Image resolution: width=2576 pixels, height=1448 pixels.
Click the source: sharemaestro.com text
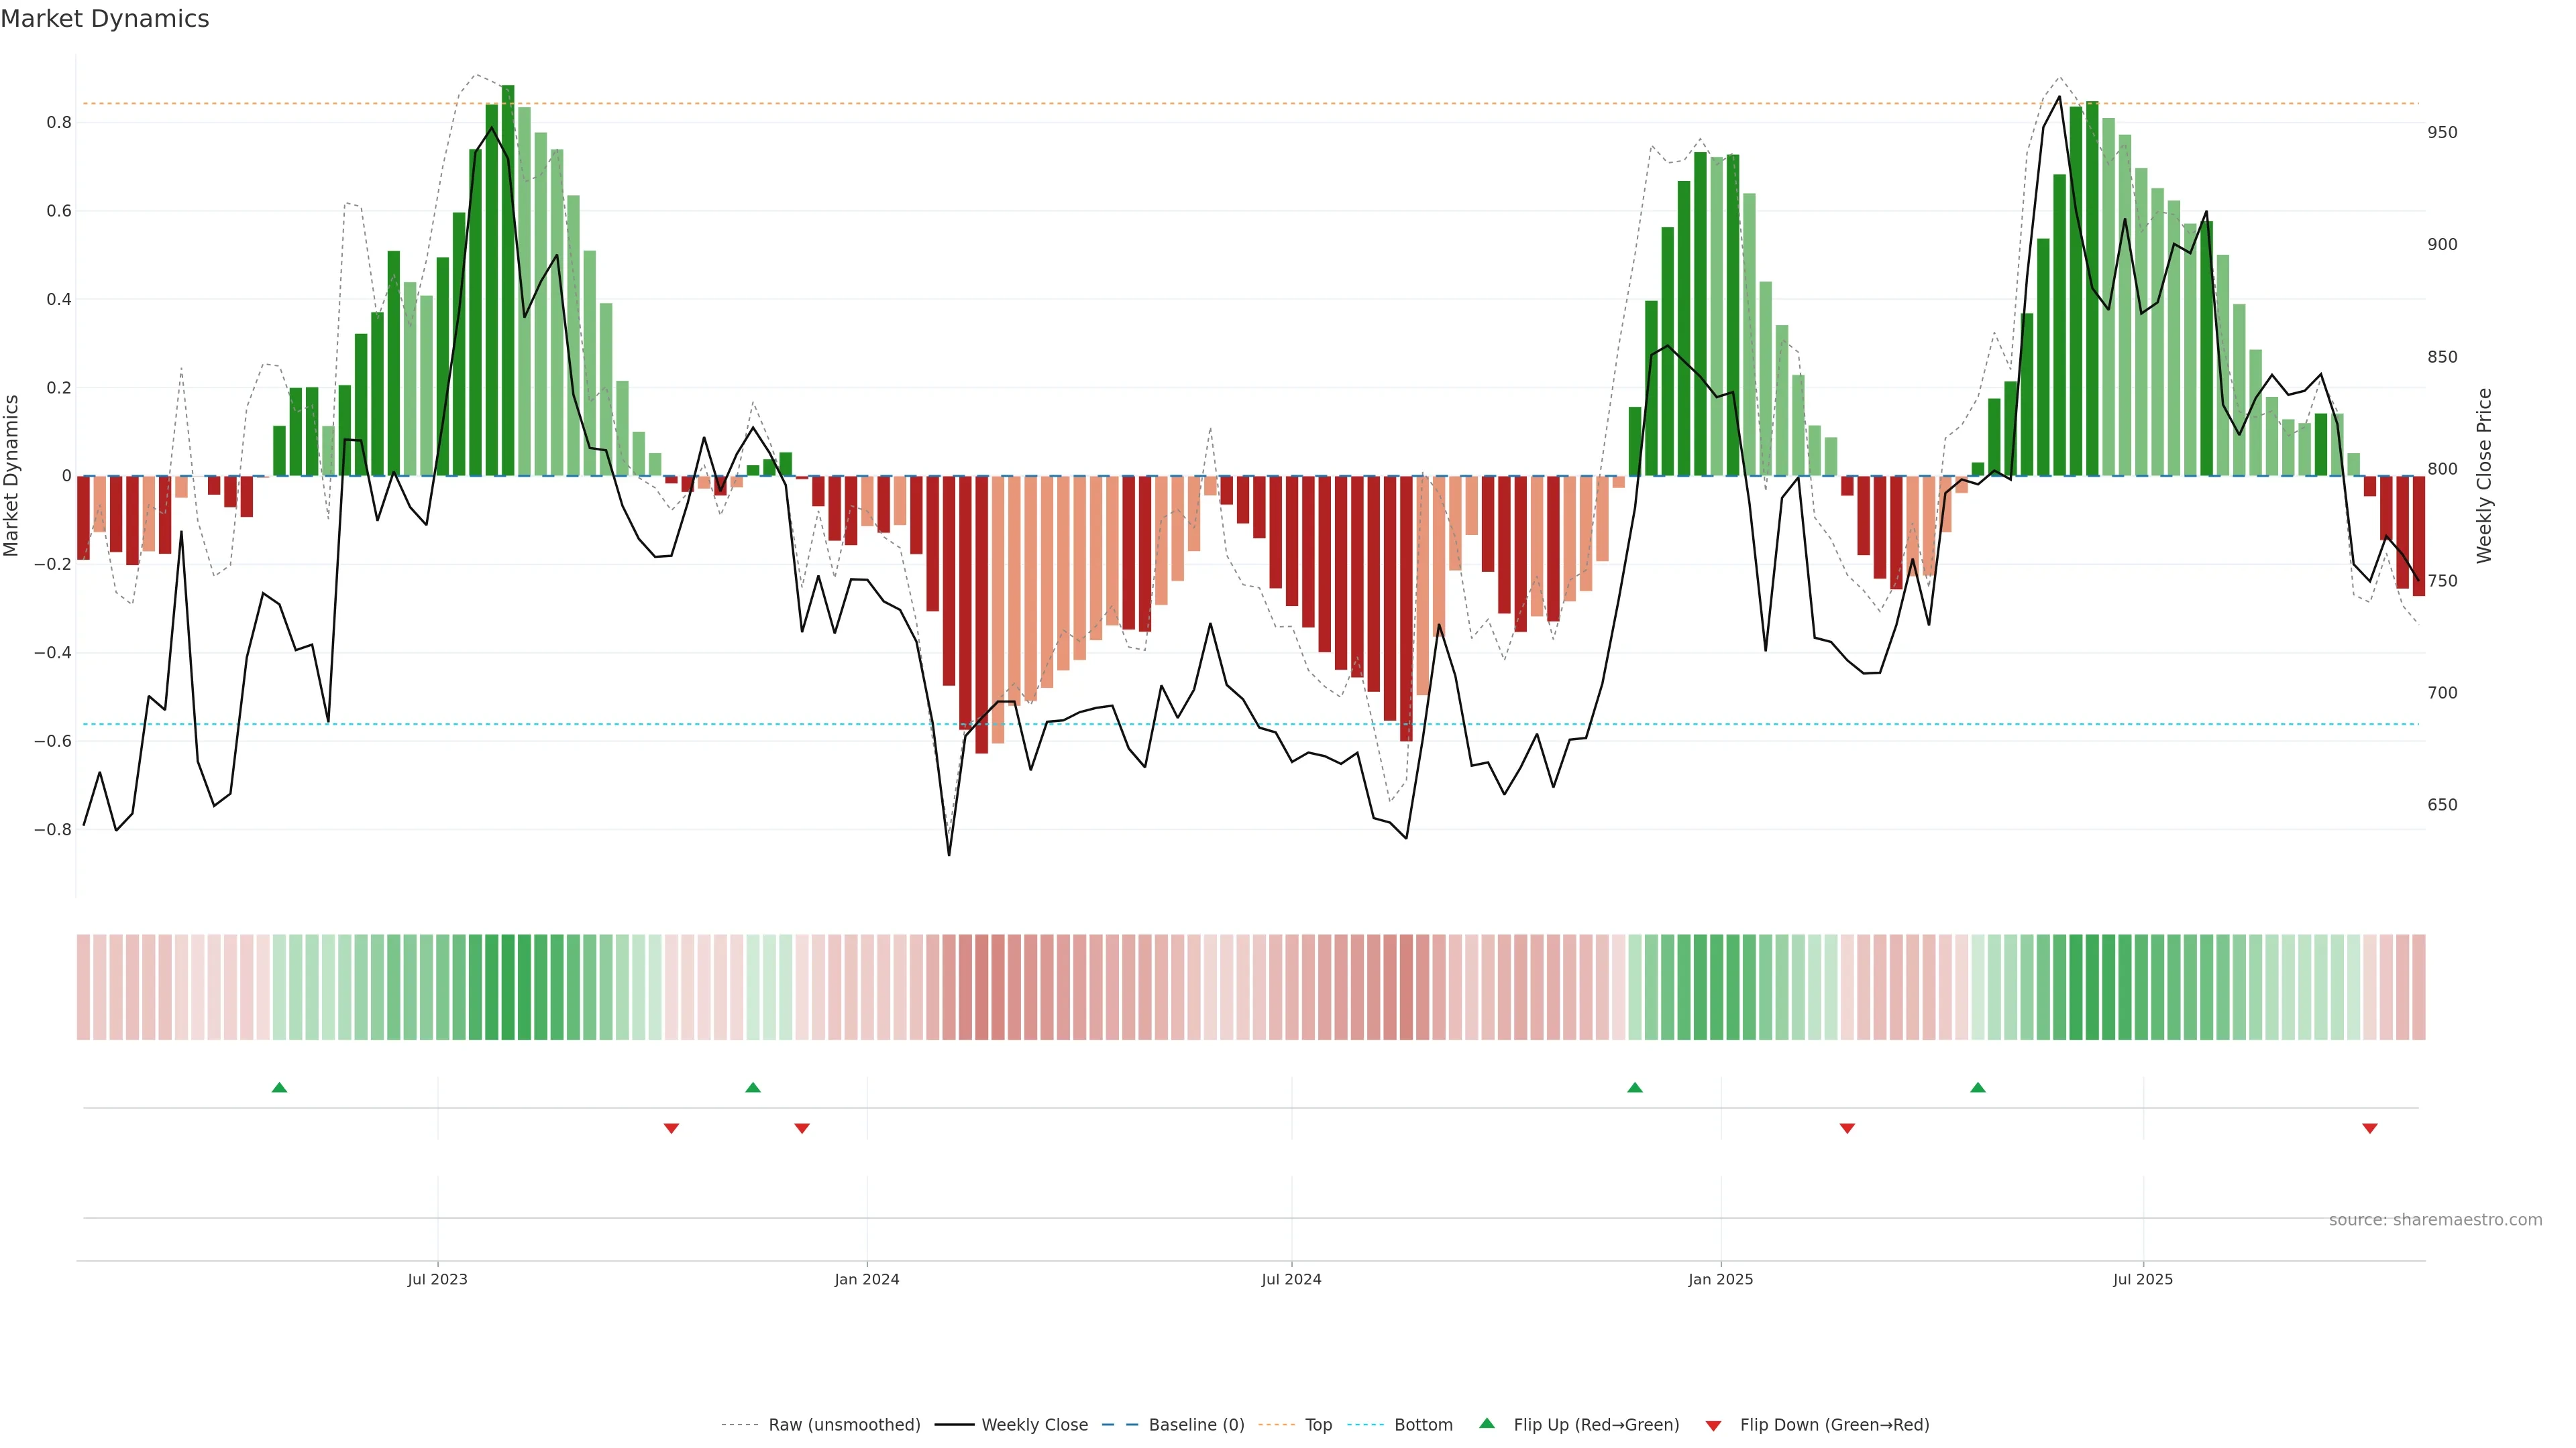click(2435, 1220)
